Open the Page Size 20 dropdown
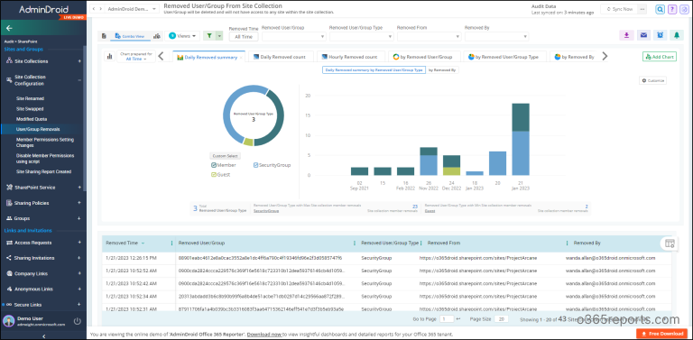Screen dimensions: 693x340 [x=501, y=318]
